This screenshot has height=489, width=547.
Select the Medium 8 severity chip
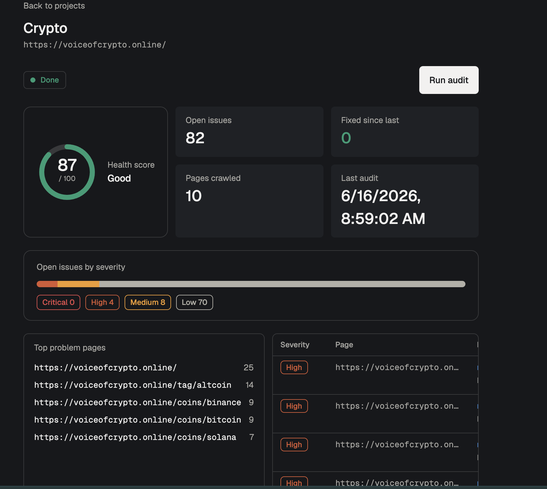click(x=148, y=302)
